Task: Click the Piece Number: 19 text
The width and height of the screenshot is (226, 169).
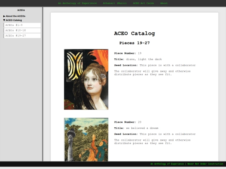Action: tap(128, 53)
